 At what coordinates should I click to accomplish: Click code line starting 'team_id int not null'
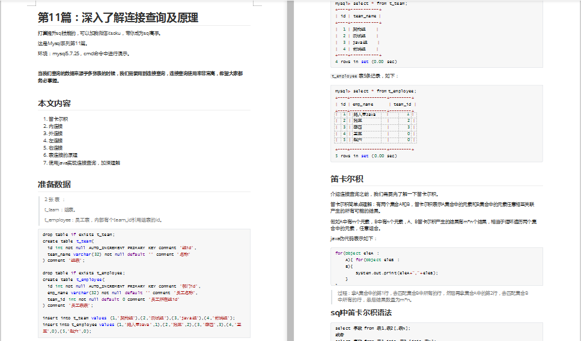114,299
